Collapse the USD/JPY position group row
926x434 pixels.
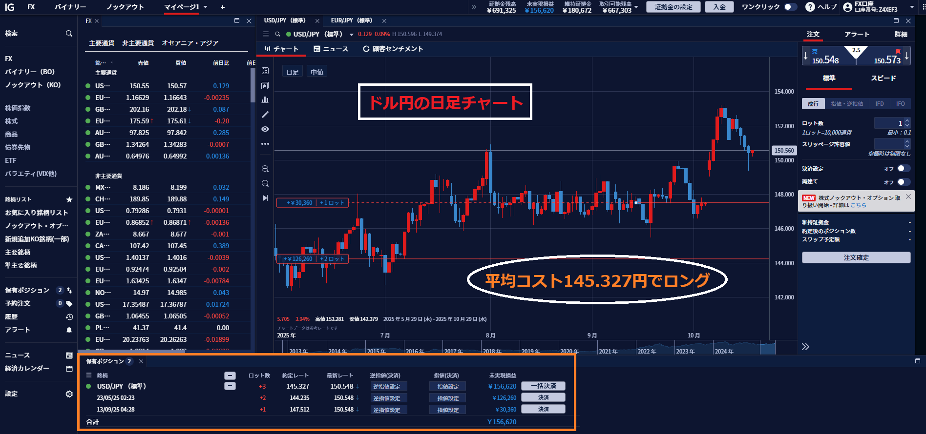point(230,386)
